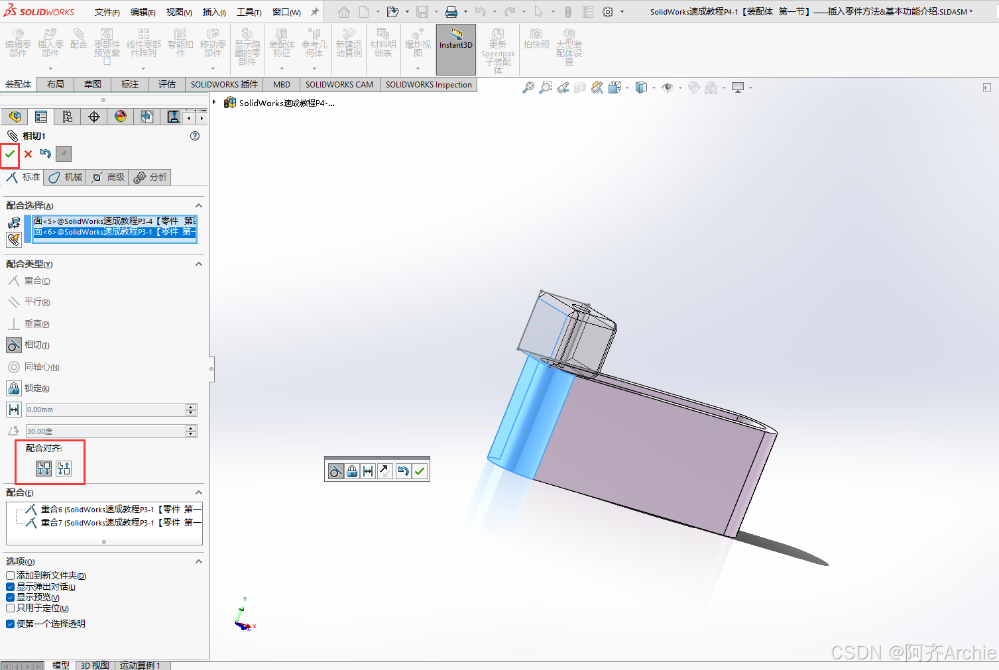Viewport: 999px width, 670px height.
Task: Uncheck 显示弹出对话 option
Action: click(10, 587)
